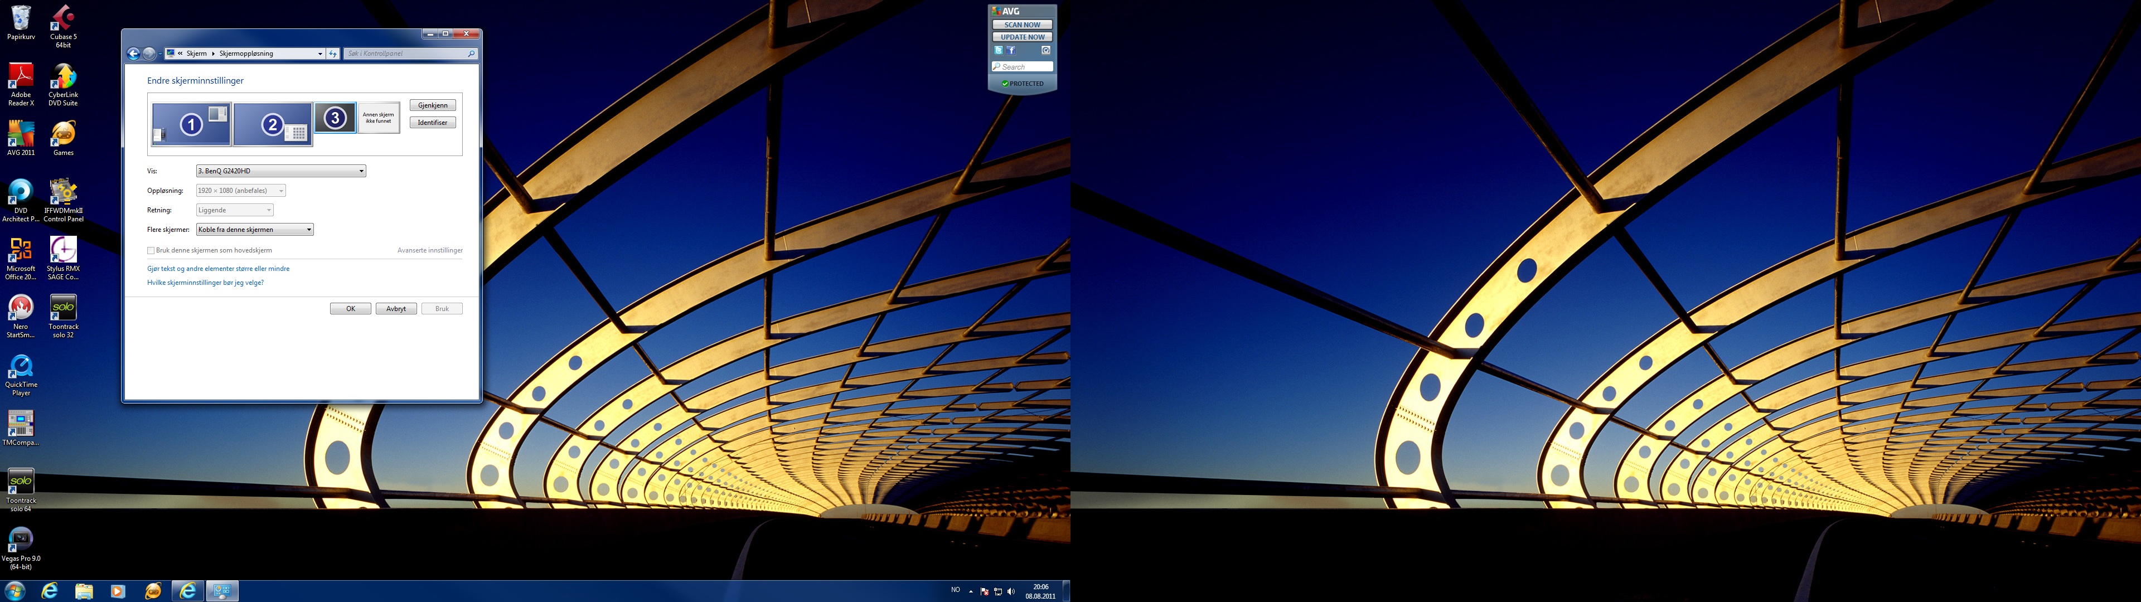
Task: Enable 'Bruk denne skjermen som hovedskjerm' checkbox
Action: coord(151,250)
